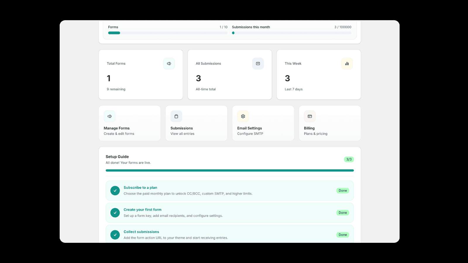Click the This Week stat card
The width and height of the screenshot is (468, 263).
tap(319, 75)
